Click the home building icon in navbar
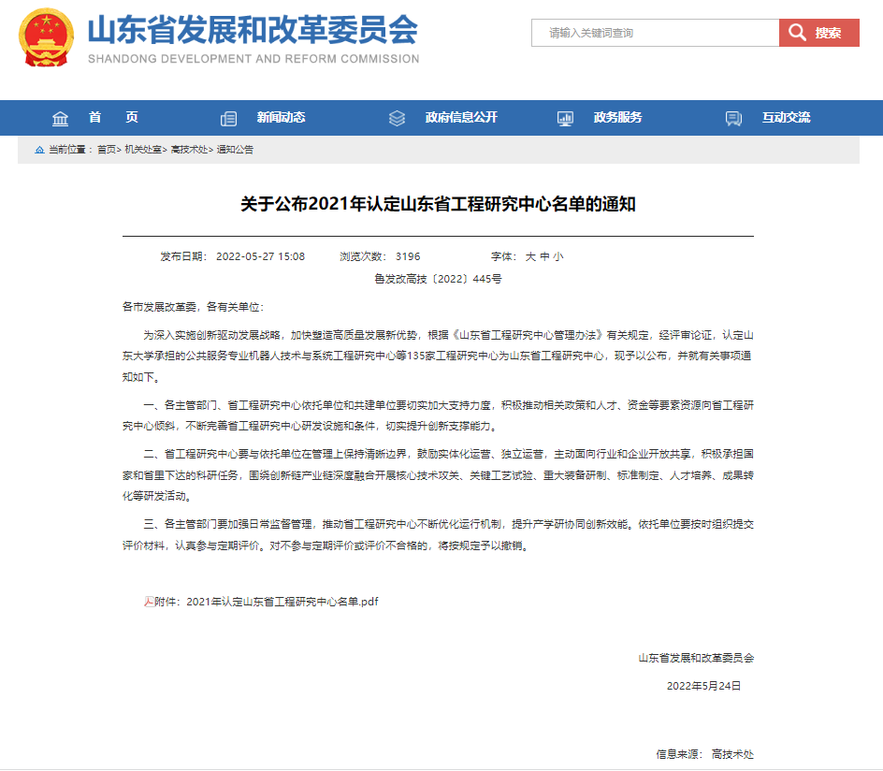The width and height of the screenshot is (883, 771). (x=60, y=118)
